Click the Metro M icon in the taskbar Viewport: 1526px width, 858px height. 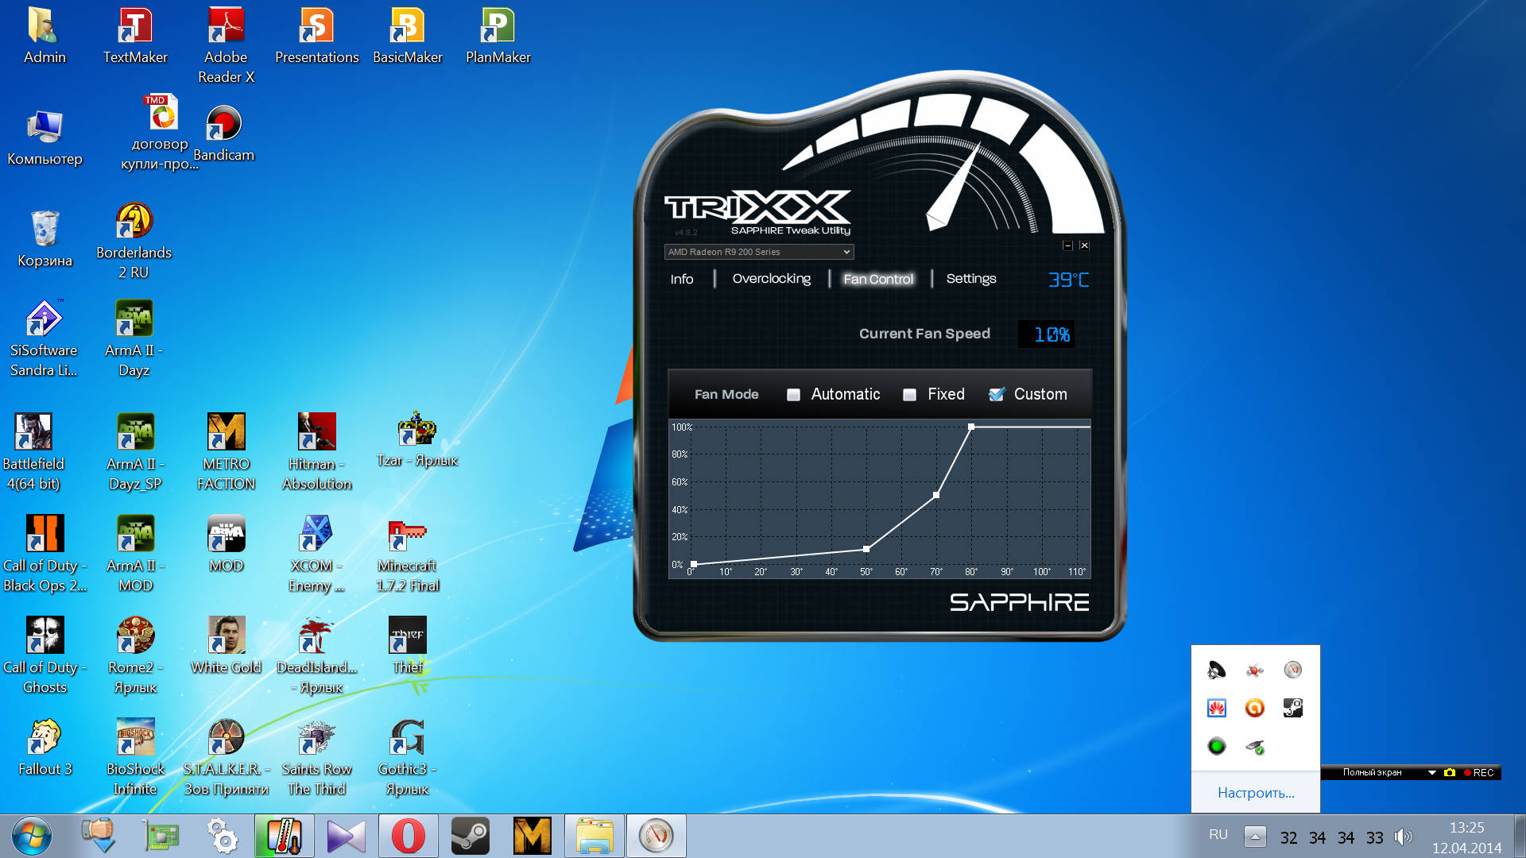tap(532, 836)
